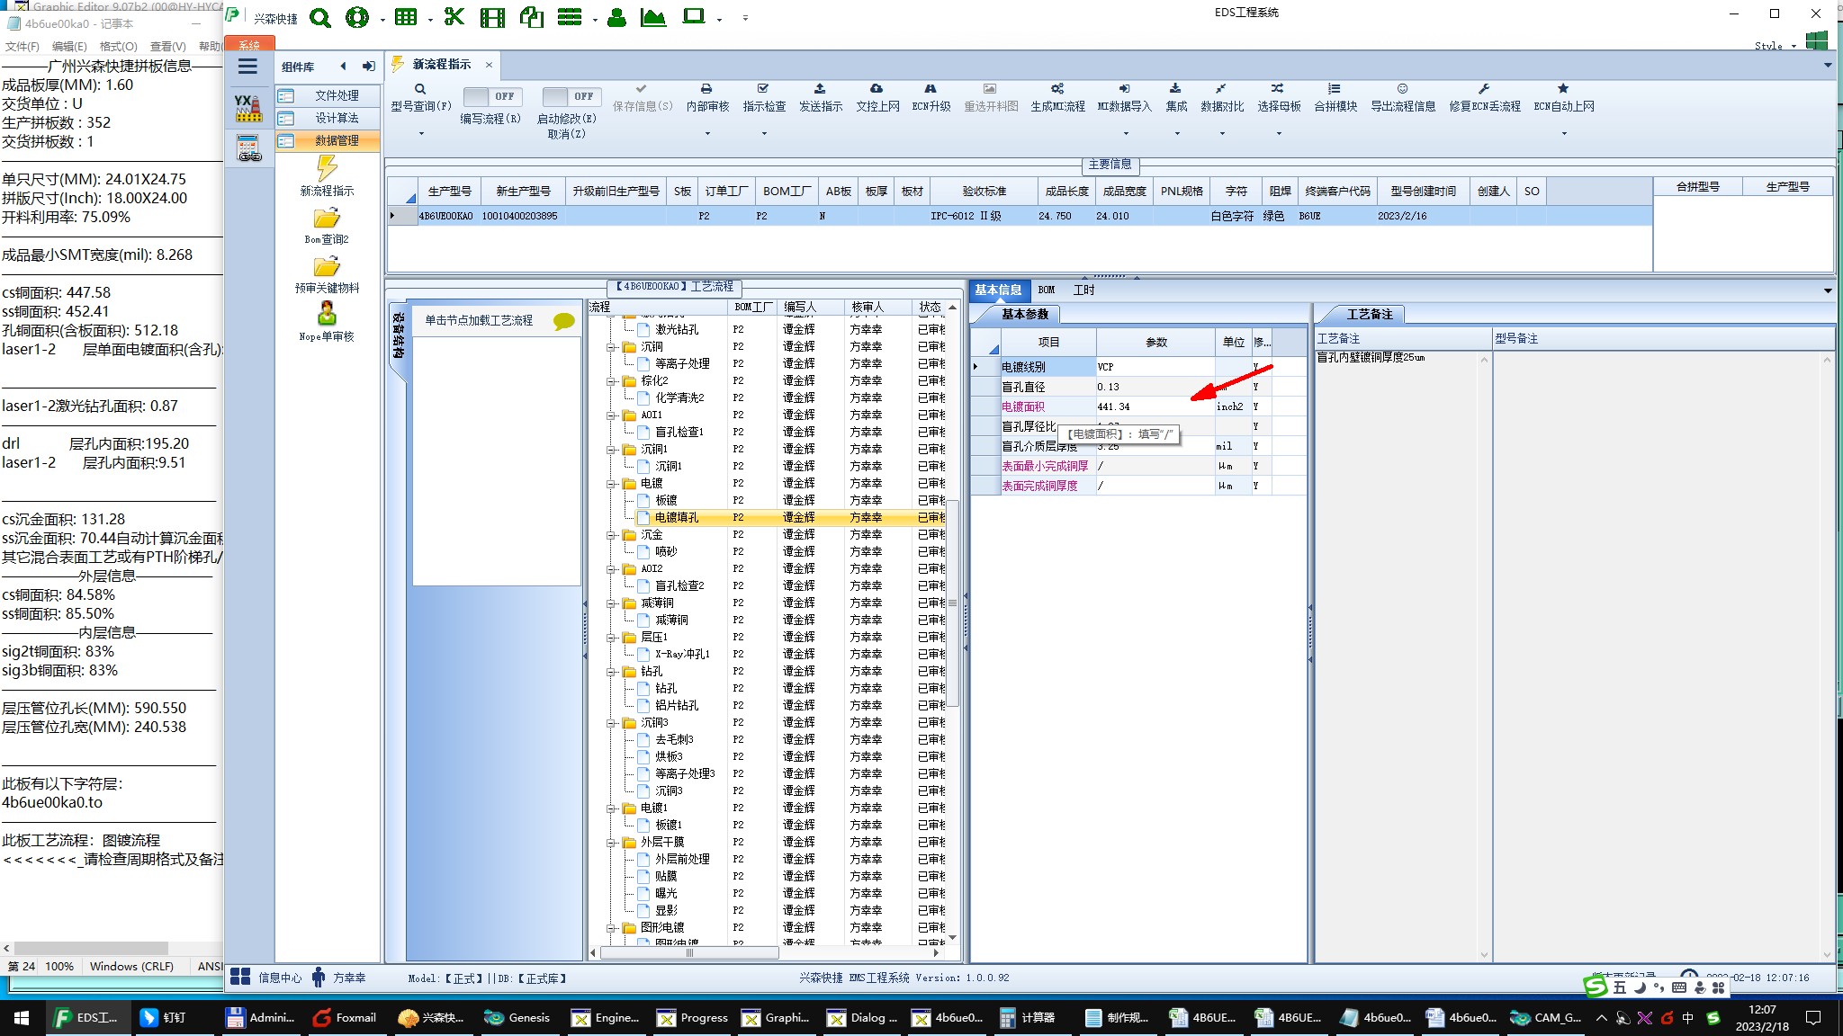Click the Nope单审核 person icon

pyautogui.click(x=327, y=314)
